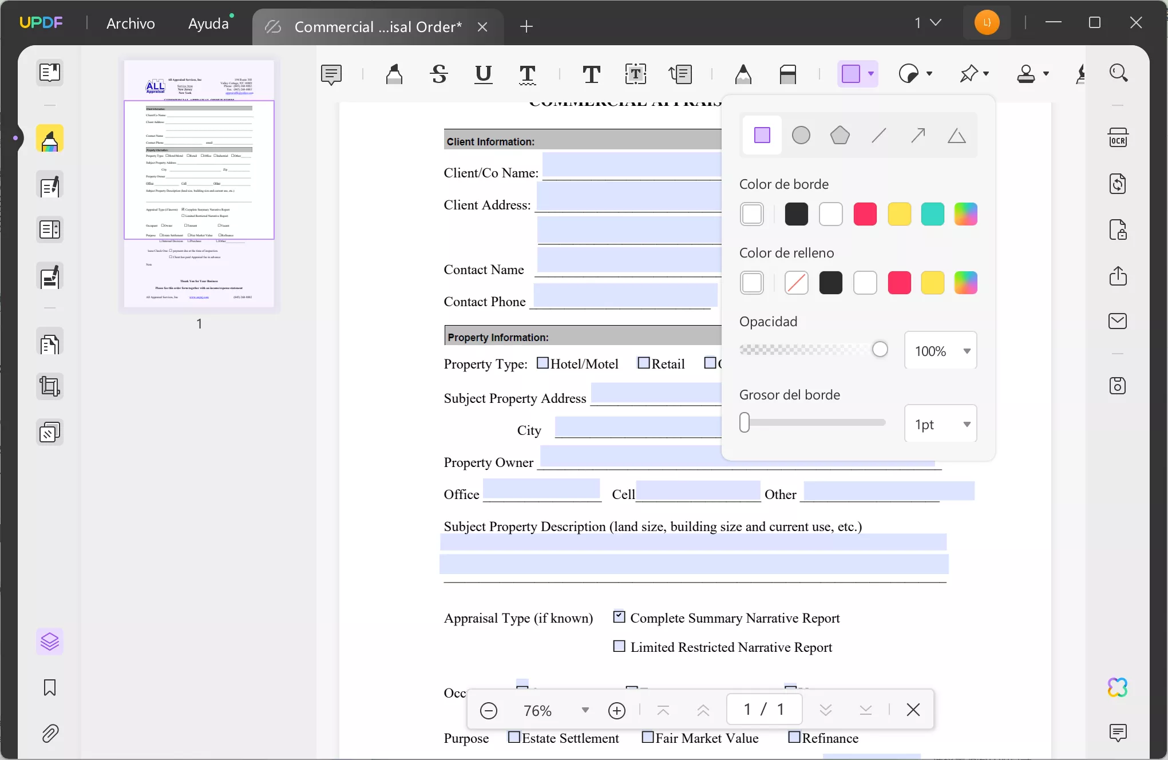The width and height of the screenshot is (1168, 760).
Task: Select the polygon shape option
Action: [x=840, y=136]
